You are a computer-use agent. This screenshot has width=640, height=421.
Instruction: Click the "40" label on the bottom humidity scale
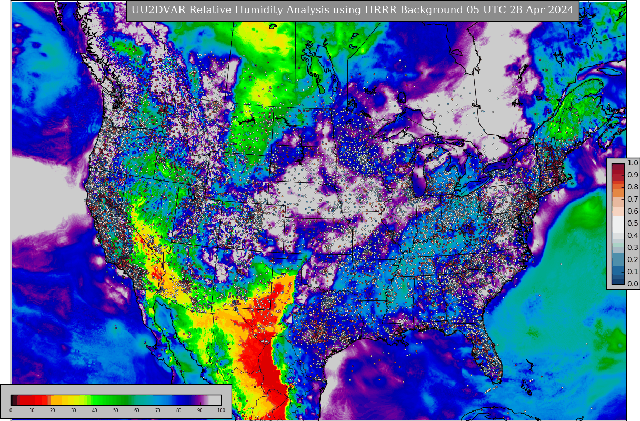tap(95, 410)
